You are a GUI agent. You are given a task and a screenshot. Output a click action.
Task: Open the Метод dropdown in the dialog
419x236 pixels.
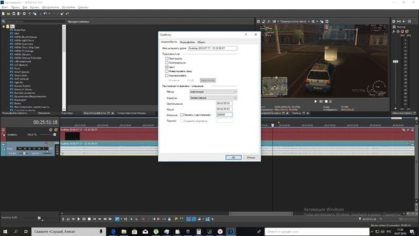tap(213, 92)
